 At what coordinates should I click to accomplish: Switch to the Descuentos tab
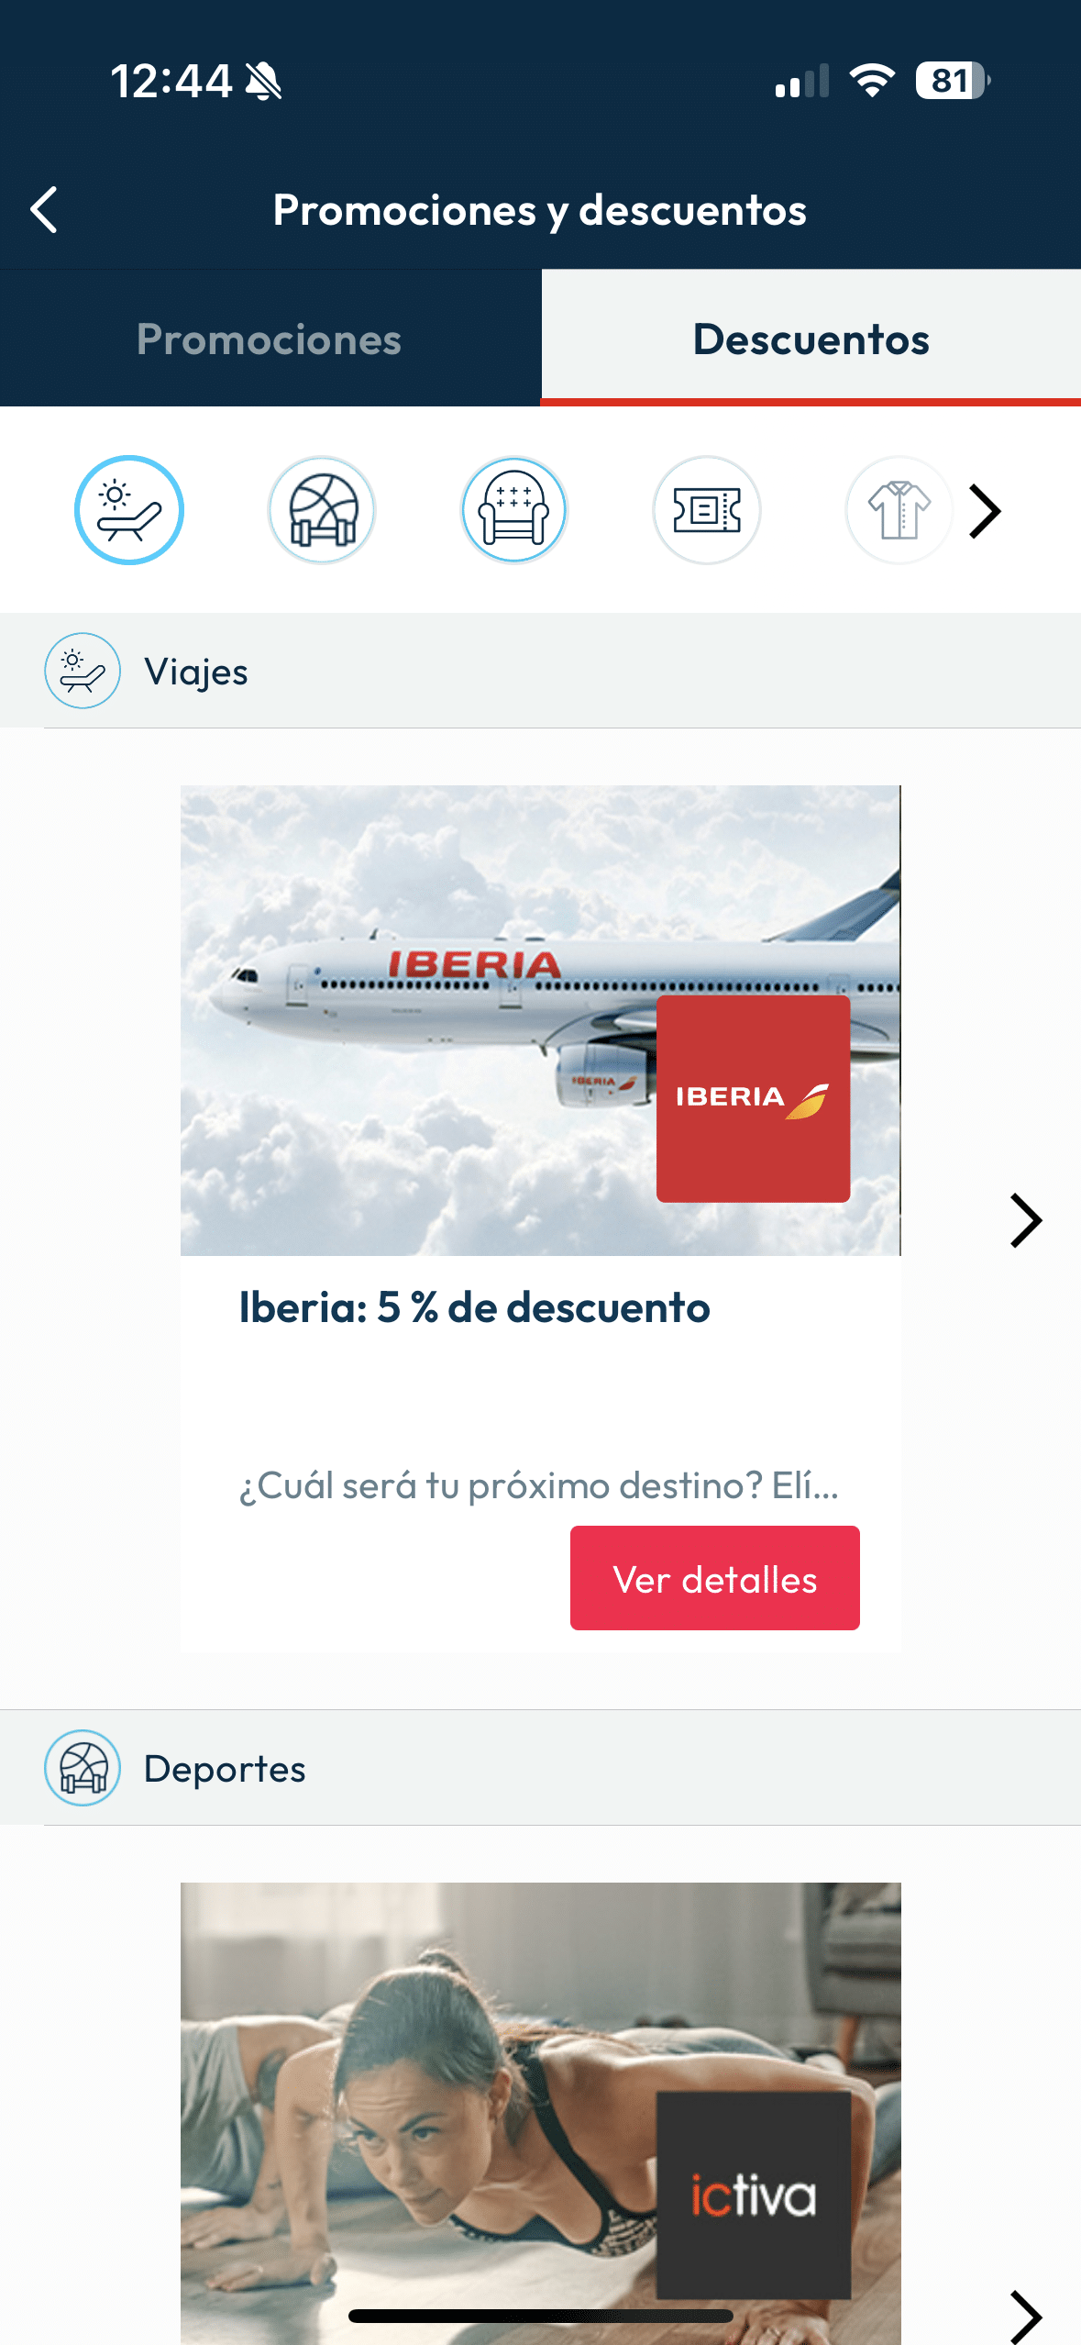click(x=811, y=339)
